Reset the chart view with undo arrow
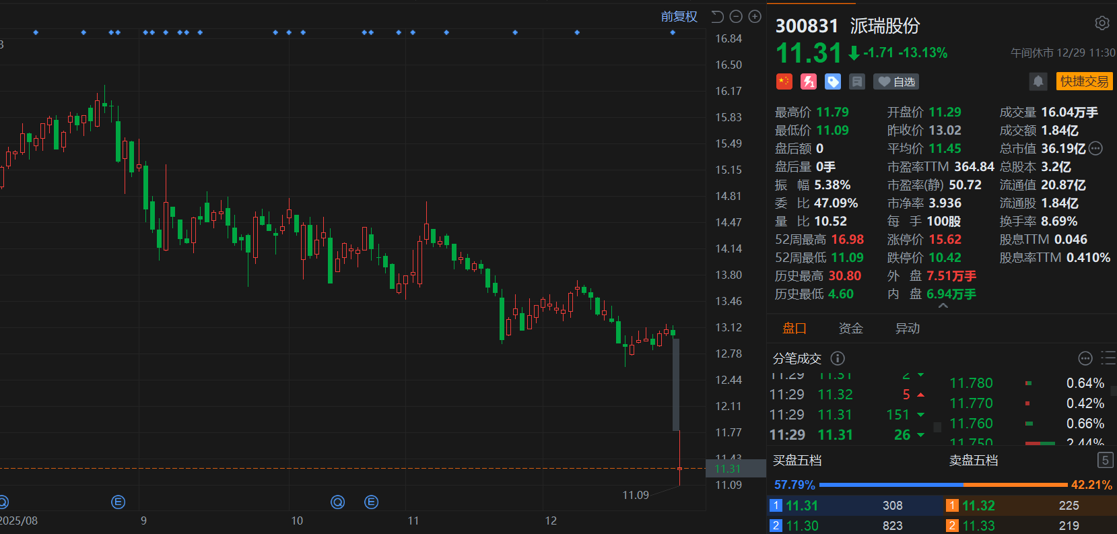 click(x=717, y=17)
